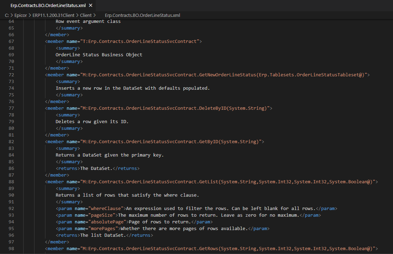Click the GetRows member name string on line 98
Image resolution: width=393 pixels, height=254 pixels.
[228, 248]
